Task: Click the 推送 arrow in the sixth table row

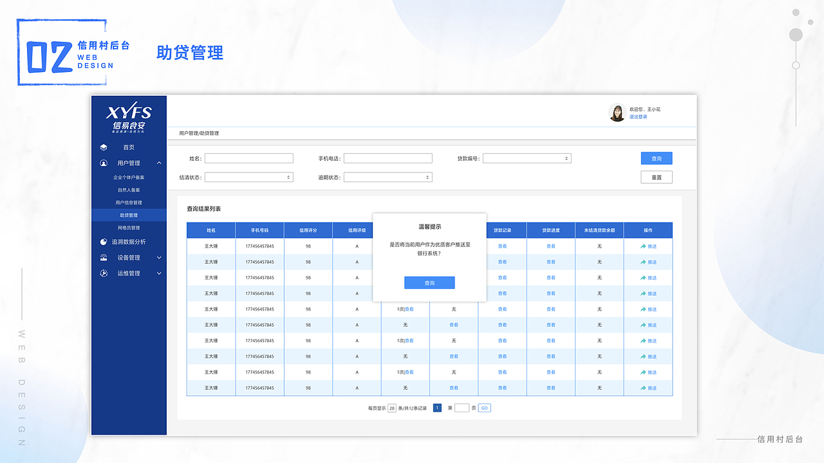Action: click(643, 325)
